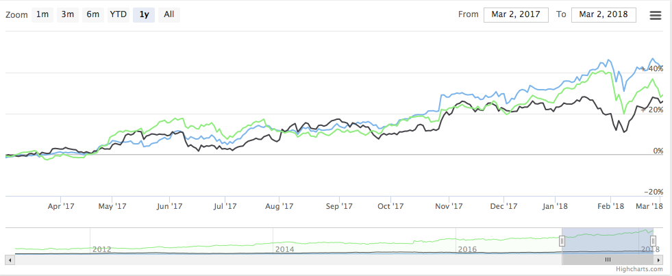Edit the From date field
Viewport: 672px width, 276px height.
click(516, 14)
